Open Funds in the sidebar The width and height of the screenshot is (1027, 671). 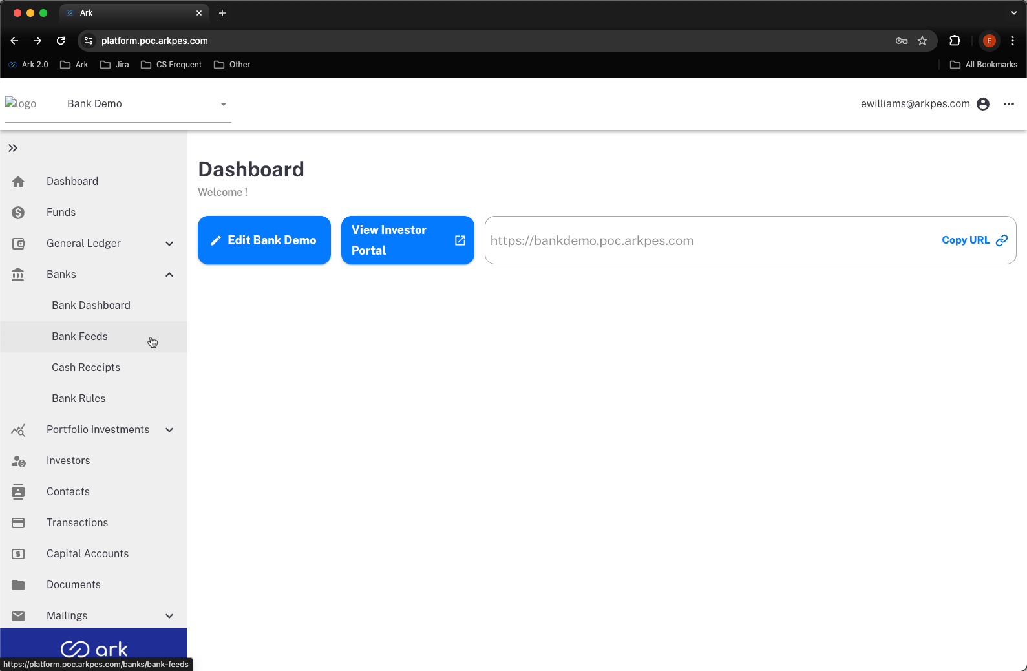pyautogui.click(x=94, y=213)
